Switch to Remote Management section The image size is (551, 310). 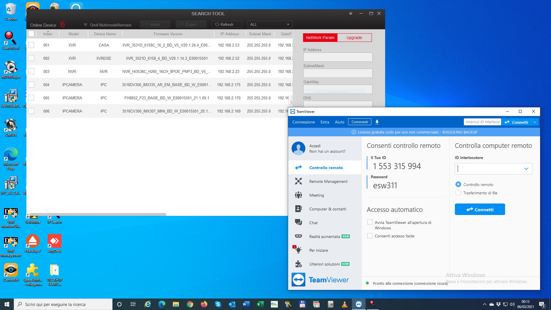[325, 181]
